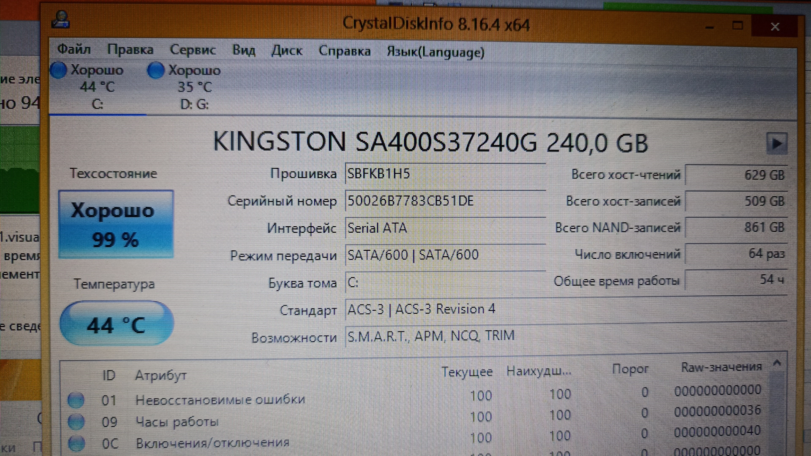Open the Правка menu

(130, 50)
